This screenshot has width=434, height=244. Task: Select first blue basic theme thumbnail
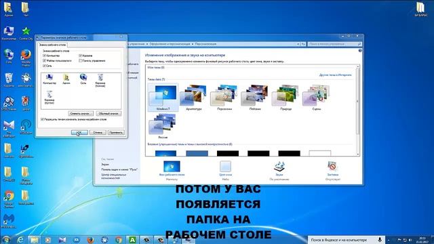tap(165, 153)
